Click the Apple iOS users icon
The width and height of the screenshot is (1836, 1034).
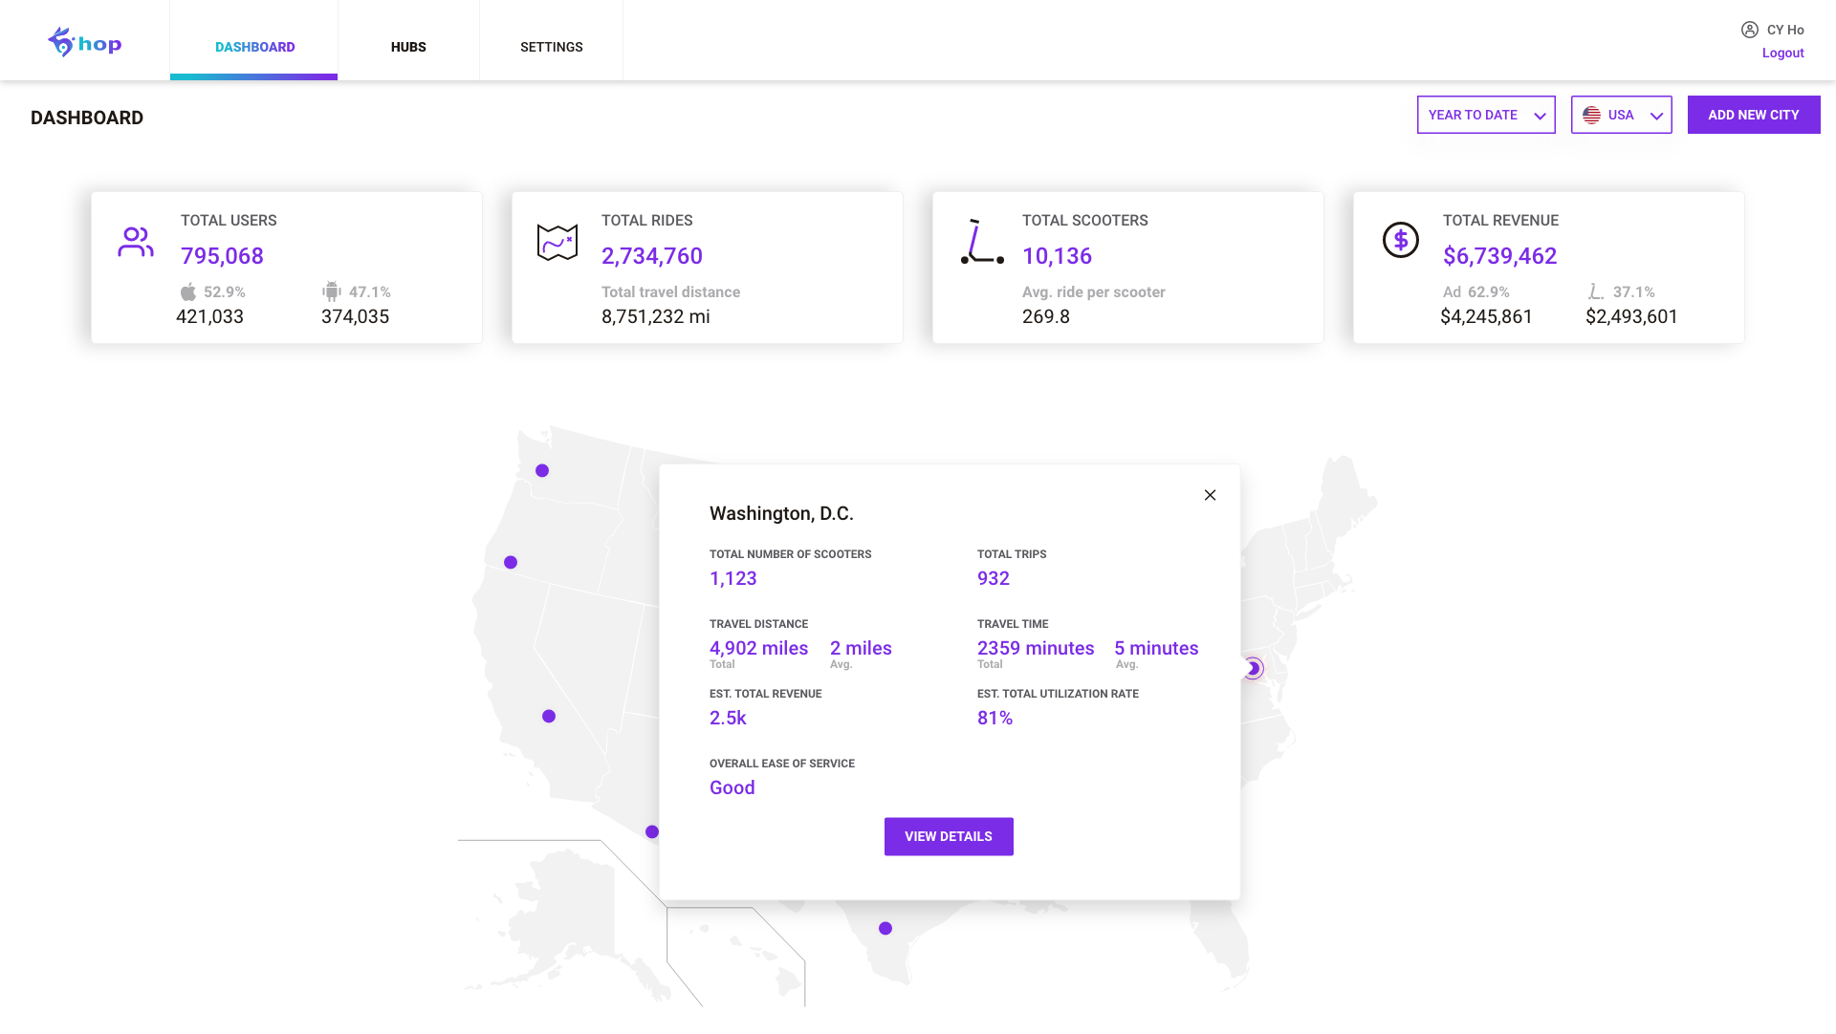click(x=188, y=291)
